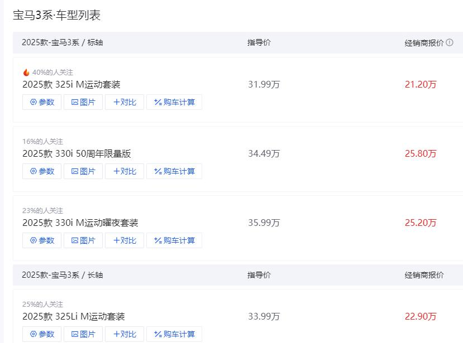View 图片 for 2025款 325i M运动套装
Viewport: 463px width, 343px height.
tap(83, 102)
